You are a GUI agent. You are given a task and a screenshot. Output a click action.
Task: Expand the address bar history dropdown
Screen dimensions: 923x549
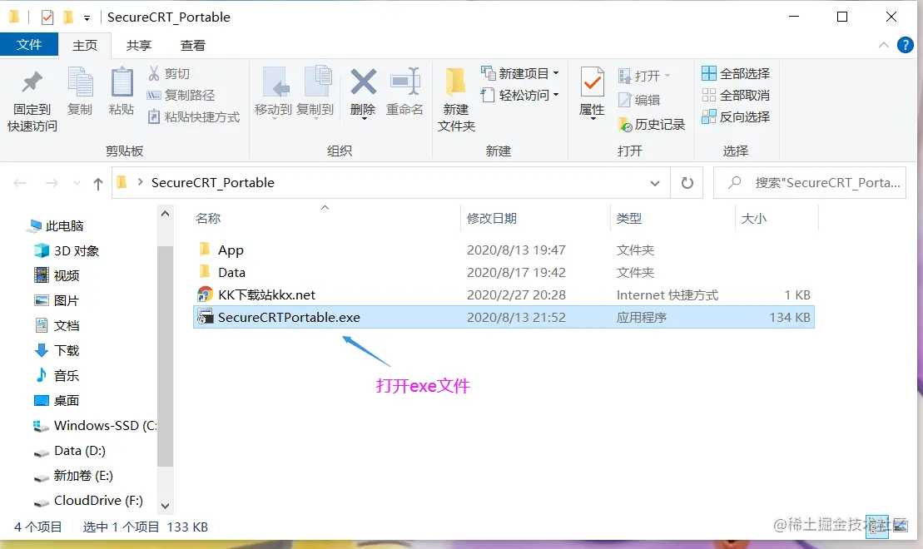coord(654,183)
